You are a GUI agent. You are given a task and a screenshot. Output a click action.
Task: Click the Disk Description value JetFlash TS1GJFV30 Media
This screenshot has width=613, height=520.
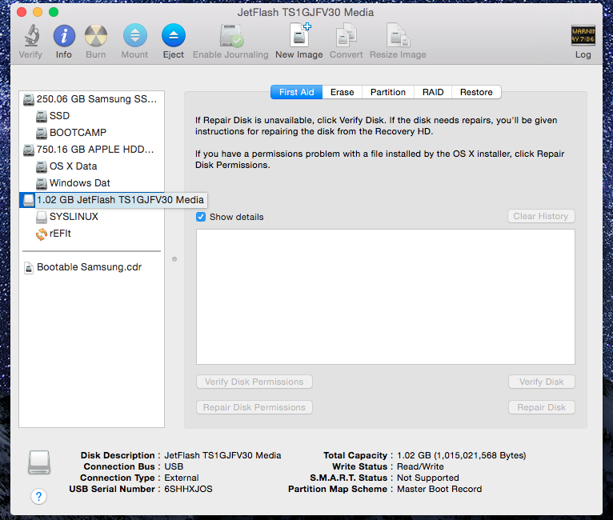pyautogui.click(x=222, y=455)
